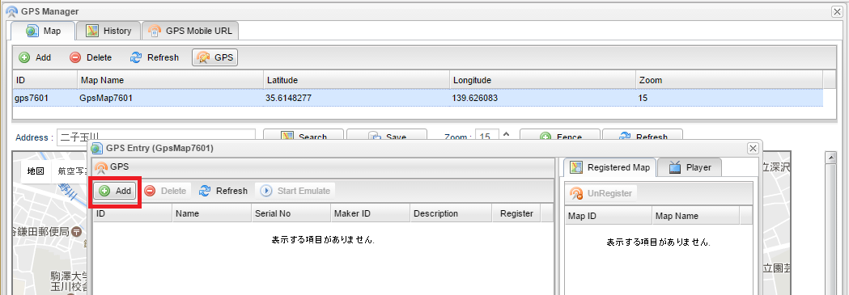Image resolution: width=849 pixels, height=295 pixels.
Task: Sort by the Map Name column header
Action: pos(169,80)
